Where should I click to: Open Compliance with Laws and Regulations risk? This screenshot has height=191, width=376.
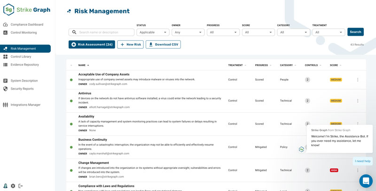coord(106,186)
